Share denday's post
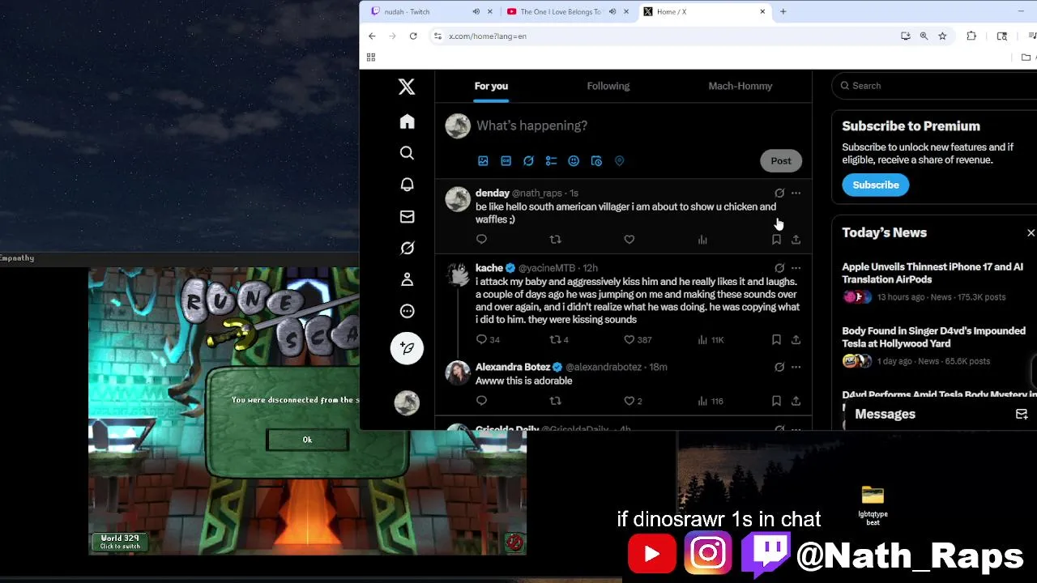 [796, 240]
